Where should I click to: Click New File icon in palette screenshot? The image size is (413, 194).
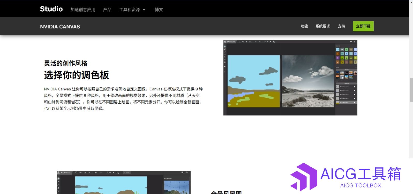click(x=240, y=42)
